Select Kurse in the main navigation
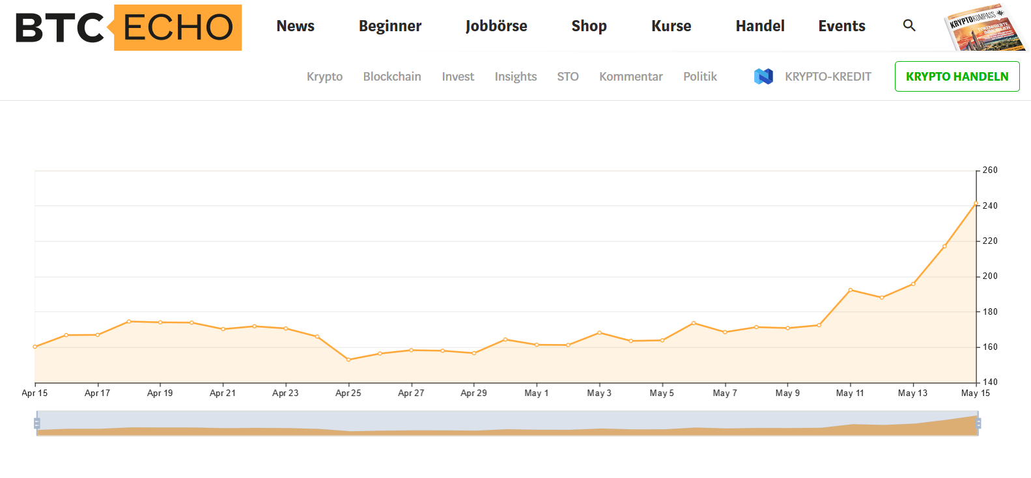The image size is (1031, 478). click(671, 26)
